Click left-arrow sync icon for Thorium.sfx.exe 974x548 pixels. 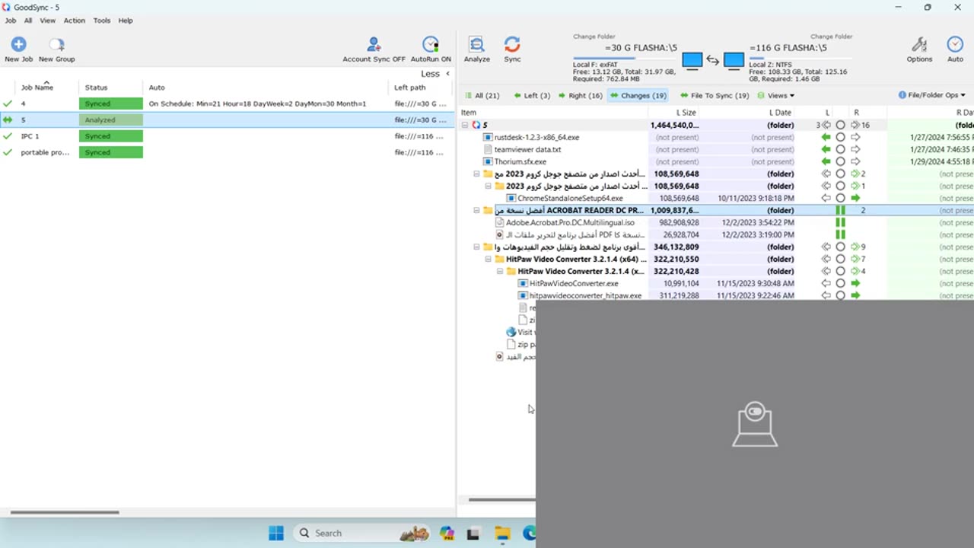(826, 161)
